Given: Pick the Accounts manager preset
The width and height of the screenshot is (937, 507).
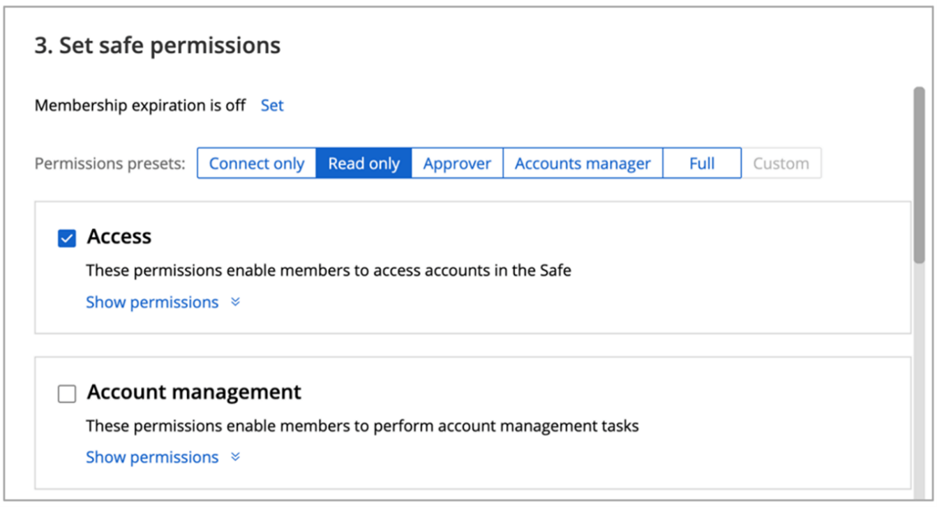Looking at the screenshot, I should 583,163.
